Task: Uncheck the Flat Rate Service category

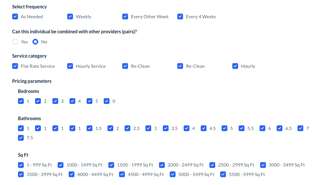Action: [15, 66]
